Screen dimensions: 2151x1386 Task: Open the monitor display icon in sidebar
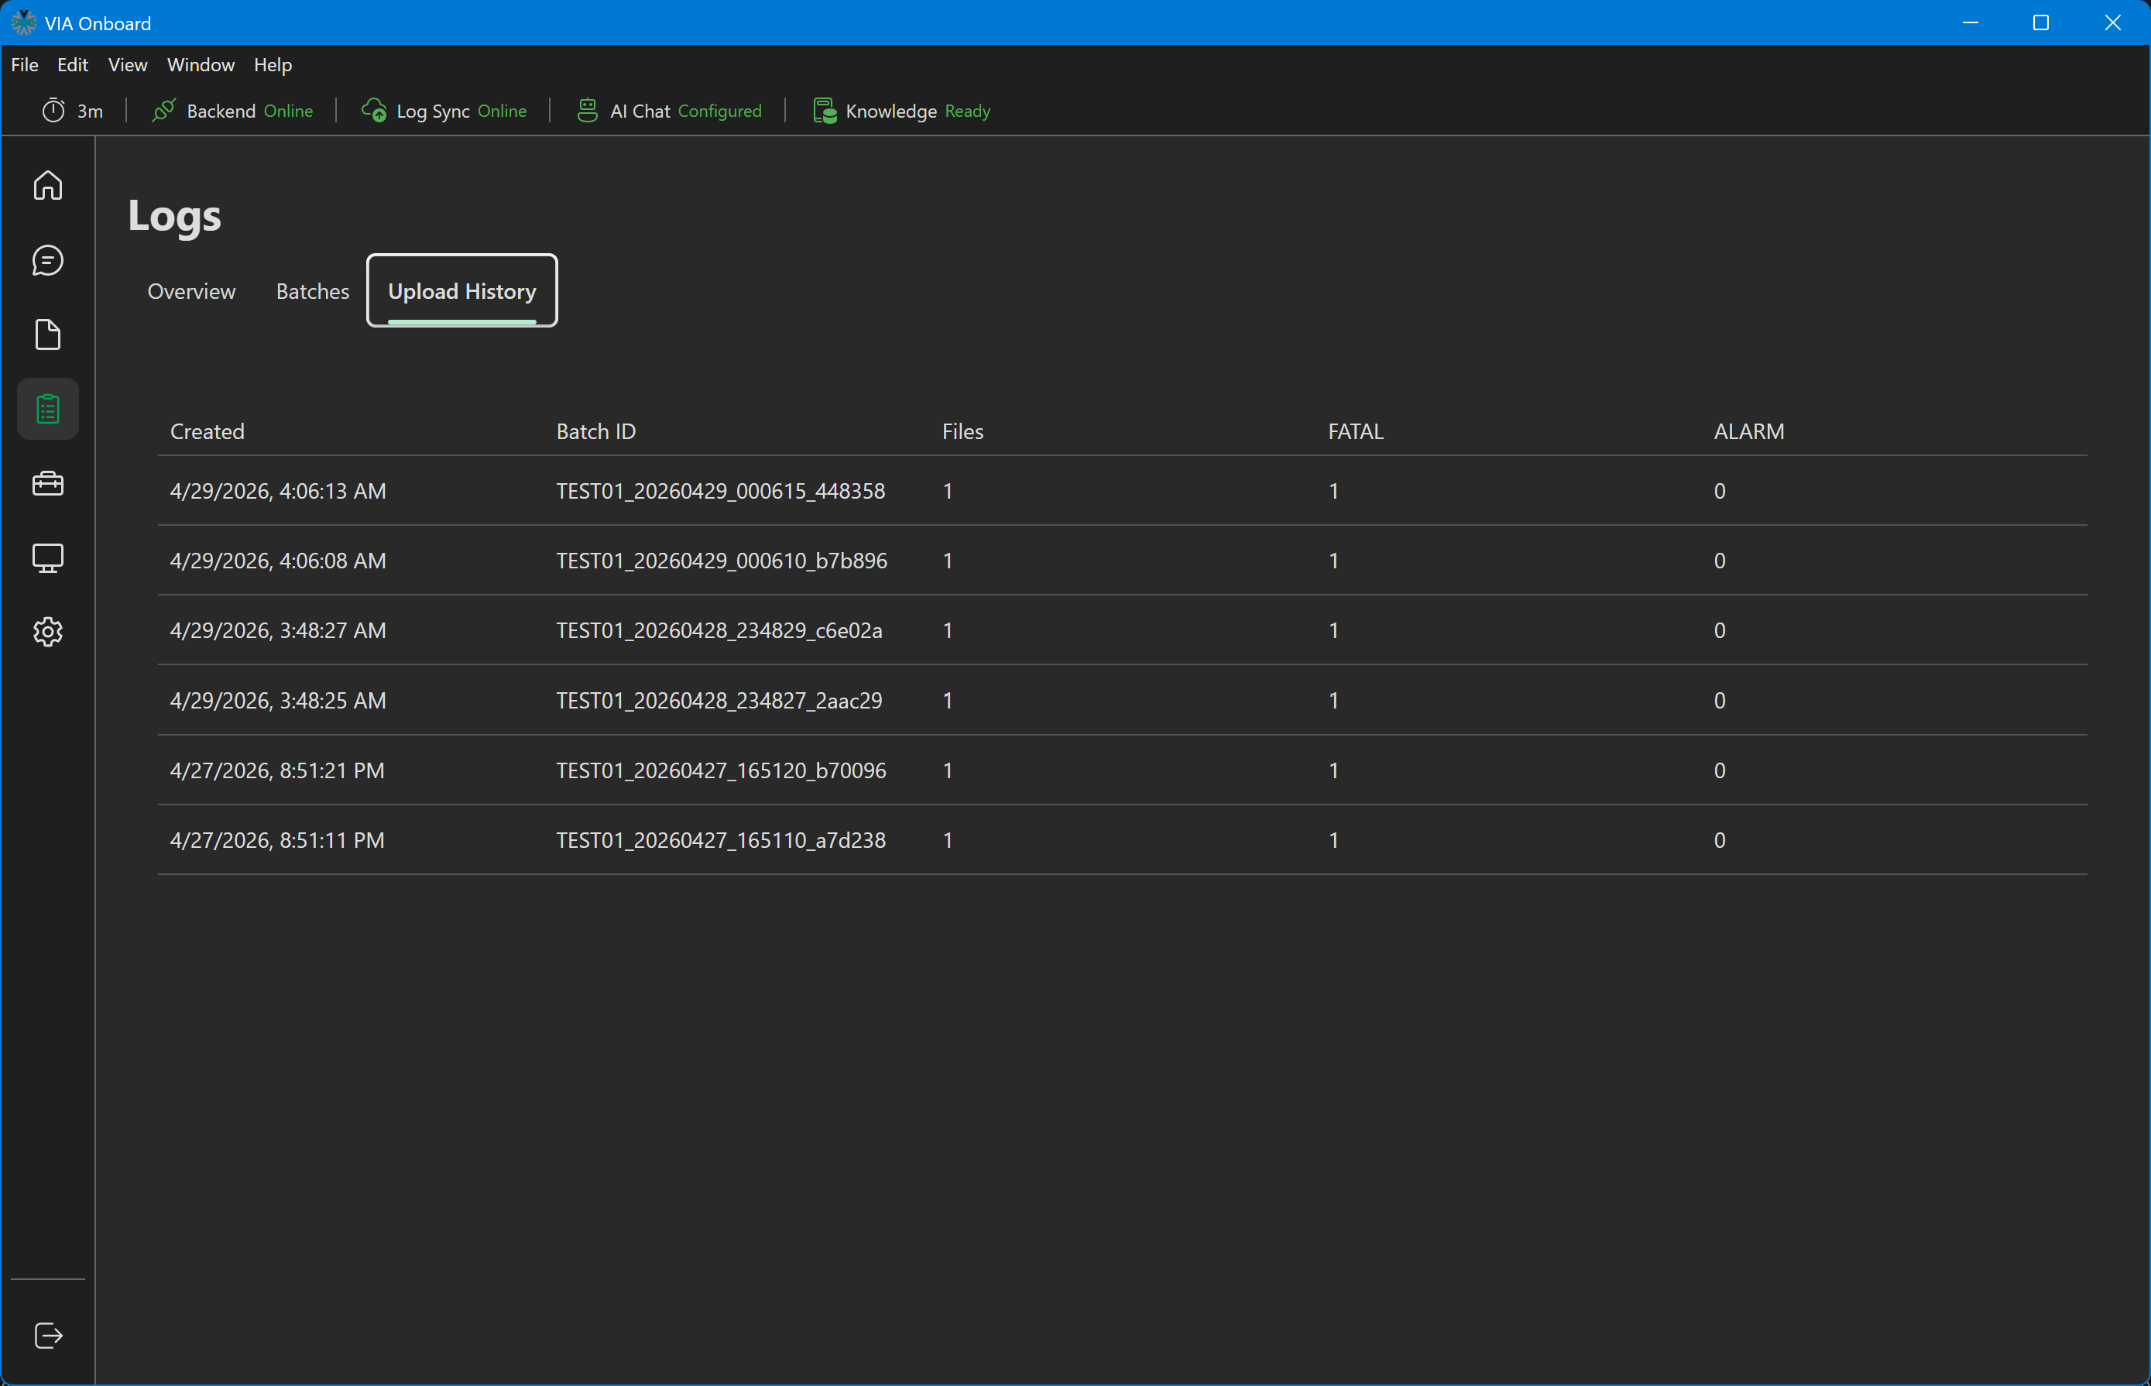pos(48,558)
